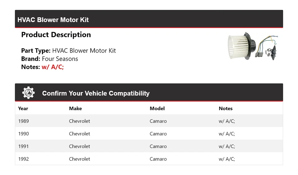Image resolution: width=298 pixels, height=175 pixels.
Task: Click the gear compatibility icon
Action: coord(28,93)
